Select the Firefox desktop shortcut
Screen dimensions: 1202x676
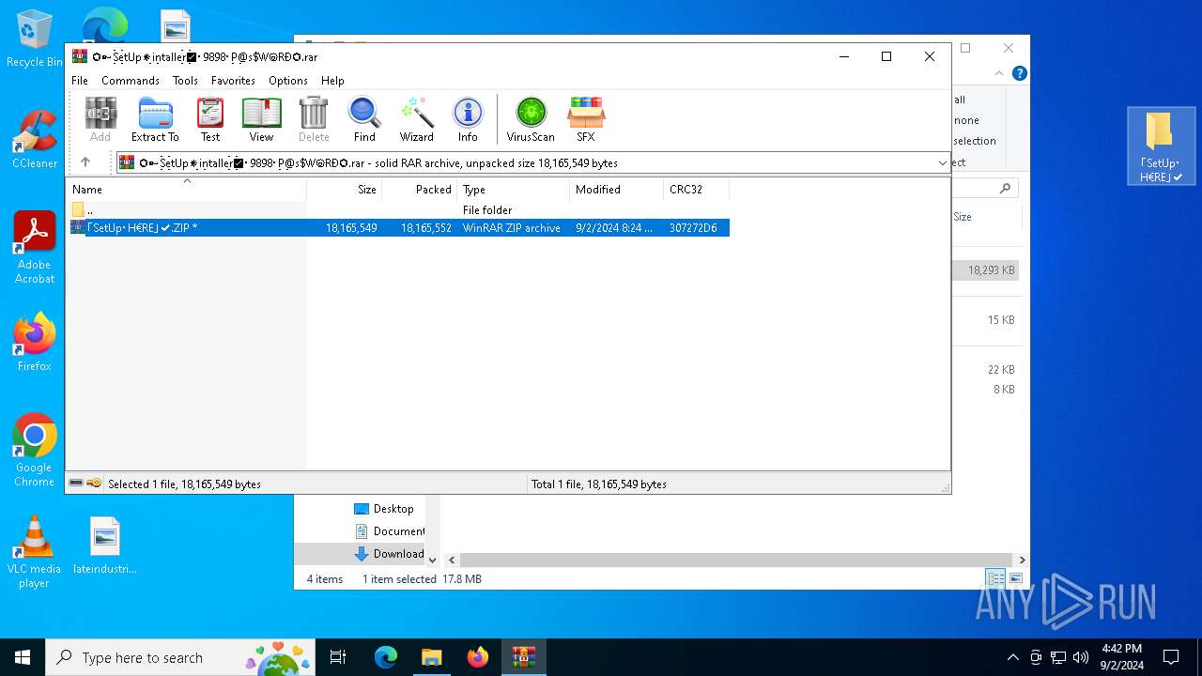click(34, 342)
